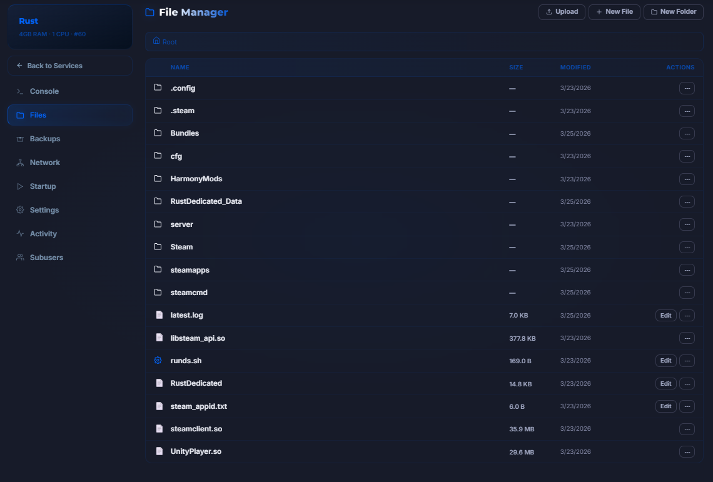Click the Startup play icon

[19, 186]
